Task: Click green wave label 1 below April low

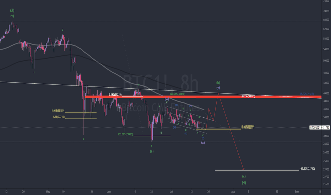Action: click(x=34, y=72)
